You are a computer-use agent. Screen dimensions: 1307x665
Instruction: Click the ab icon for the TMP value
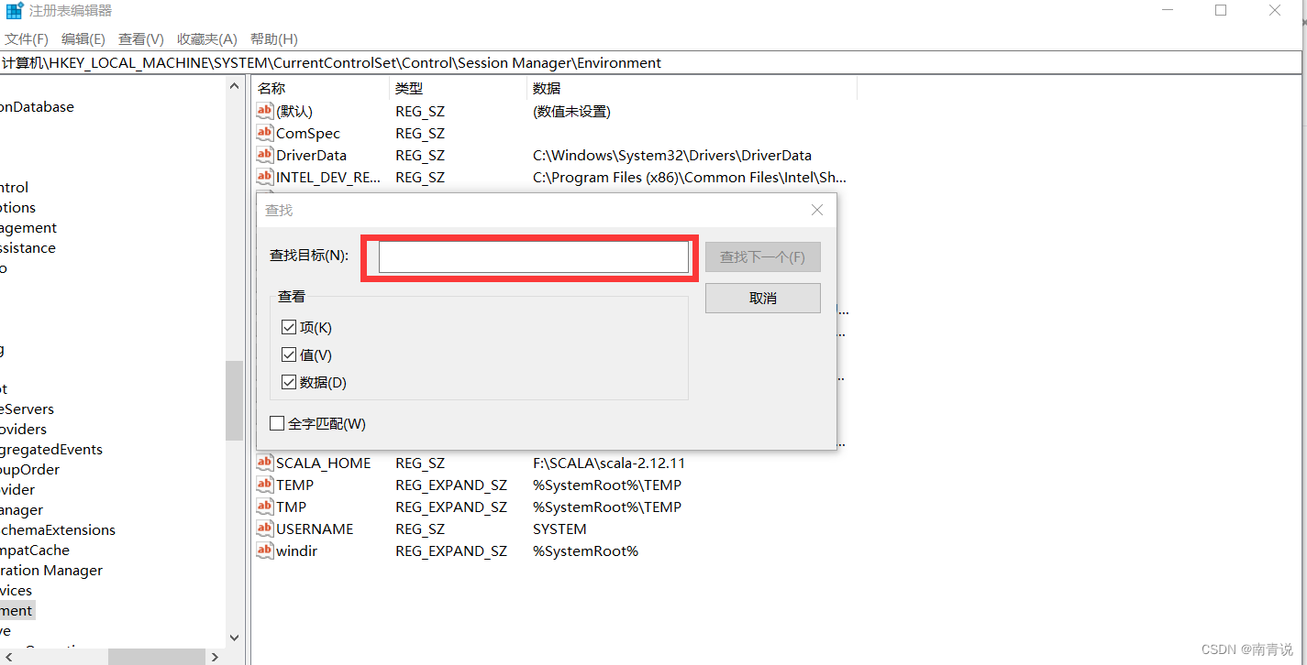(x=265, y=507)
